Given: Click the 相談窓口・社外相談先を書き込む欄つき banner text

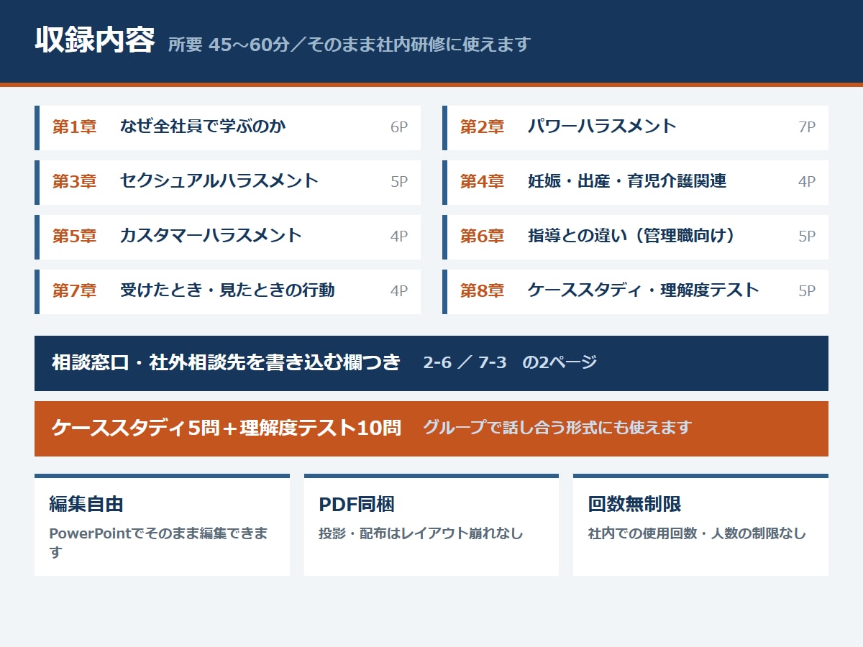Looking at the screenshot, I should point(226,362).
